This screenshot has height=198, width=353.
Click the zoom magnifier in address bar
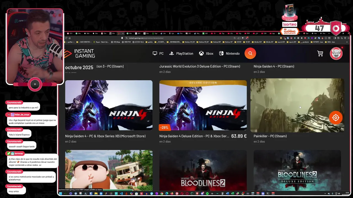point(235,38)
